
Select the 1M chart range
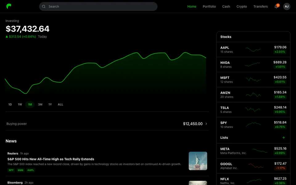point(30,105)
